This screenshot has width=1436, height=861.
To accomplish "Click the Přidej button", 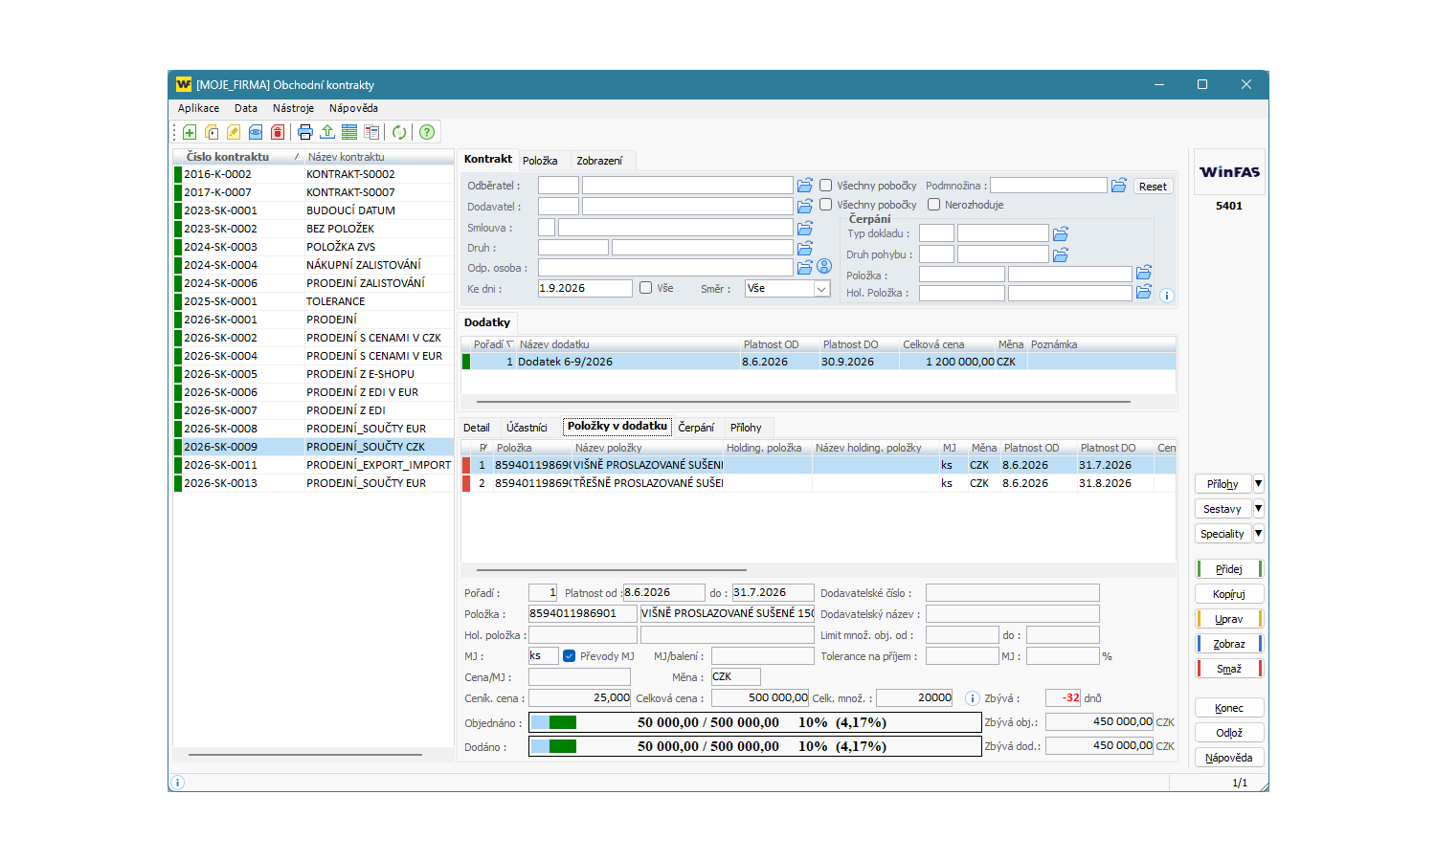I will [x=1229, y=569].
